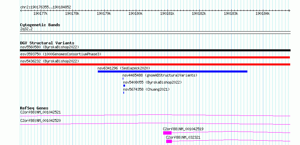The width and height of the screenshot is (300, 145).
Task: Open transcript label C2orf88|NM_001042520
Action: [40, 120]
